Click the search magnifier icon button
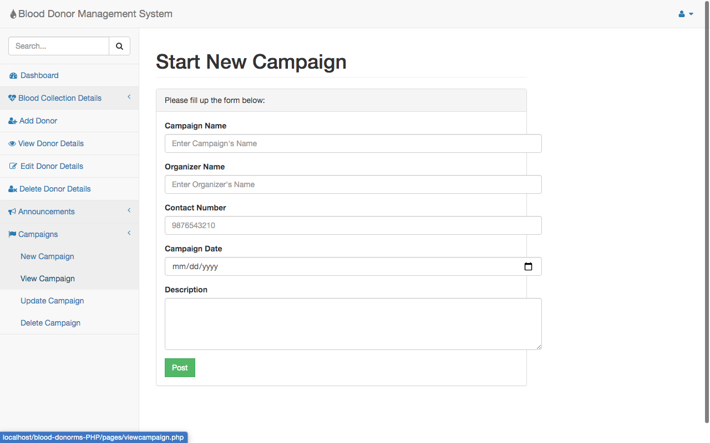710x443 pixels. pyautogui.click(x=119, y=46)
